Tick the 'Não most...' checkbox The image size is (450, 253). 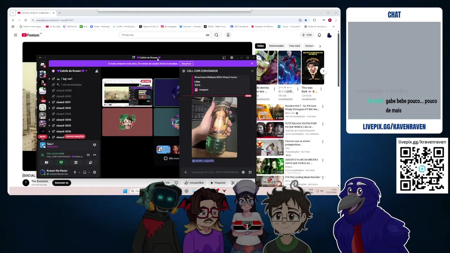click(166, 158)
